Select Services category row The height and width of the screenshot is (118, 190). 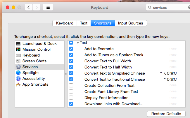(x=40, y=67)
